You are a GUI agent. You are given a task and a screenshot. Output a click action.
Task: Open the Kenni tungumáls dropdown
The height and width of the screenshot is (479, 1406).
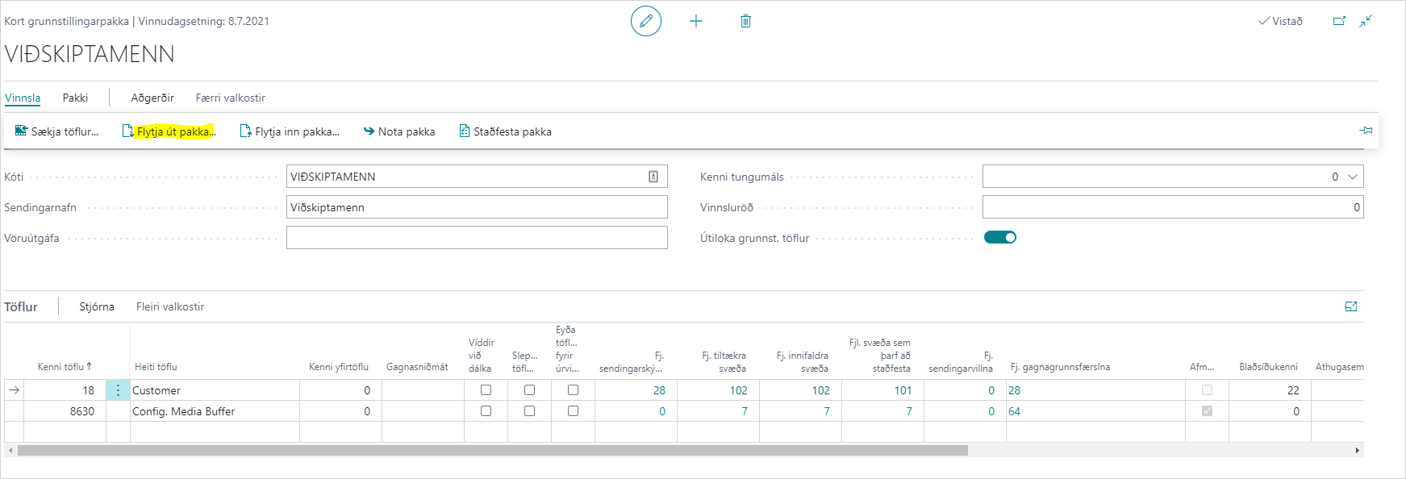coord(1353,177)
